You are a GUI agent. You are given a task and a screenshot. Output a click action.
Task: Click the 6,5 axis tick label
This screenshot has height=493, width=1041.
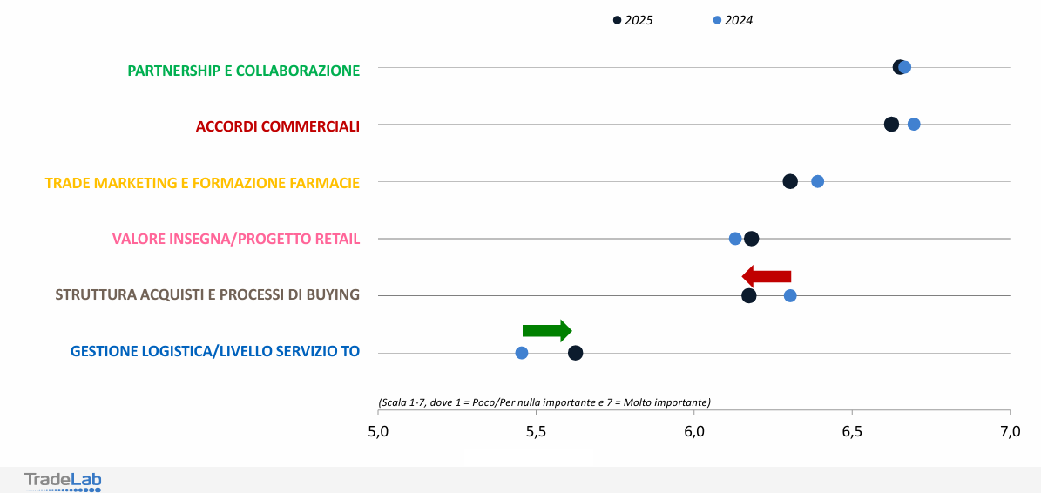(x=852, y=432)
